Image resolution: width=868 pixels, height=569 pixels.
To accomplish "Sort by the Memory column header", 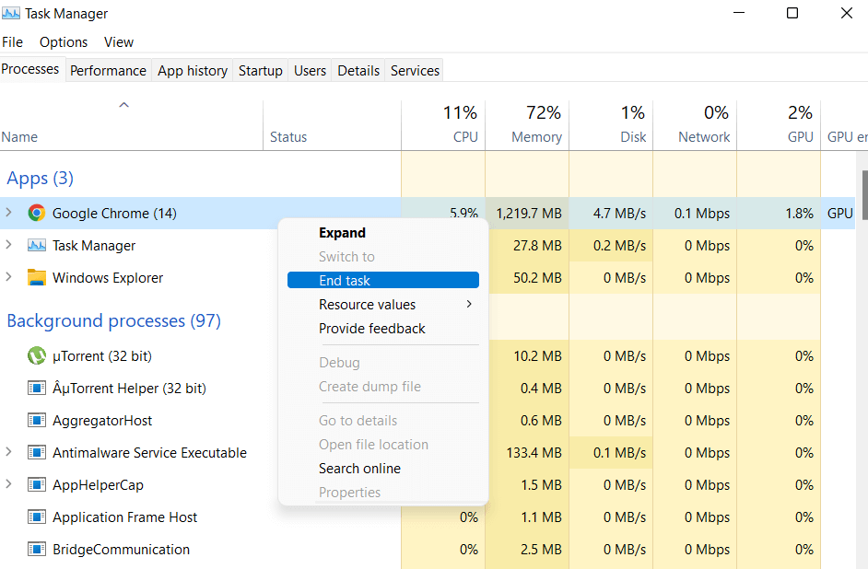I will [527, 125].
